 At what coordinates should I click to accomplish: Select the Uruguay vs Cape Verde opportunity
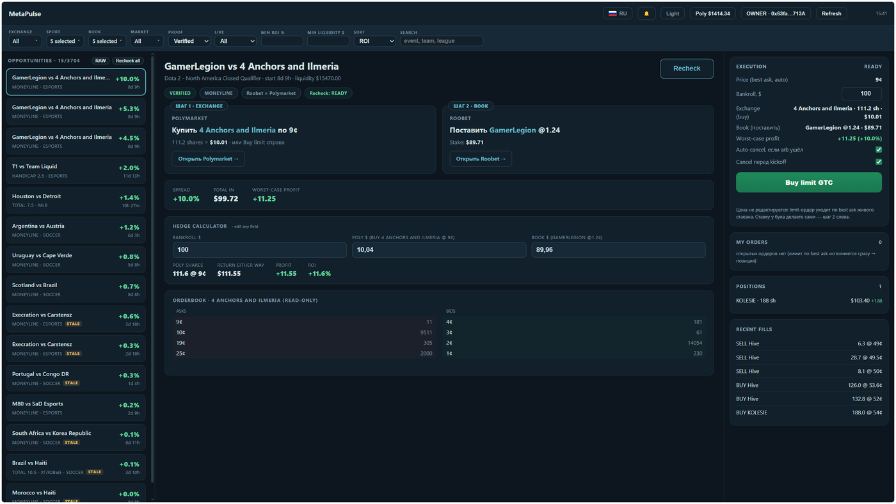click(76, 260)
